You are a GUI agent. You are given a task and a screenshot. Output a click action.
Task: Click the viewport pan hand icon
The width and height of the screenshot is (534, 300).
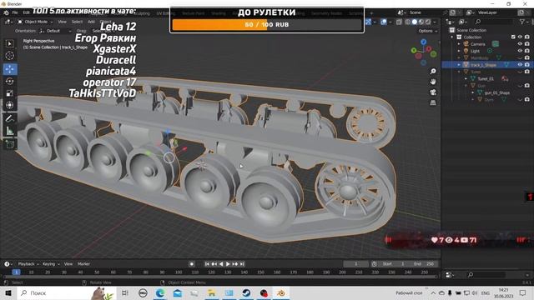coord(433,82)
